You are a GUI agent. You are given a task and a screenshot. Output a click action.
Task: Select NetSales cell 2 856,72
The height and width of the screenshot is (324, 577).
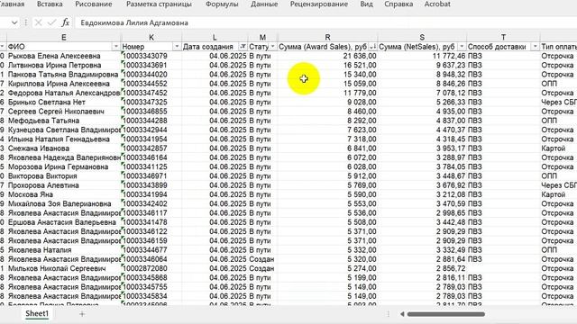[422, 268]
